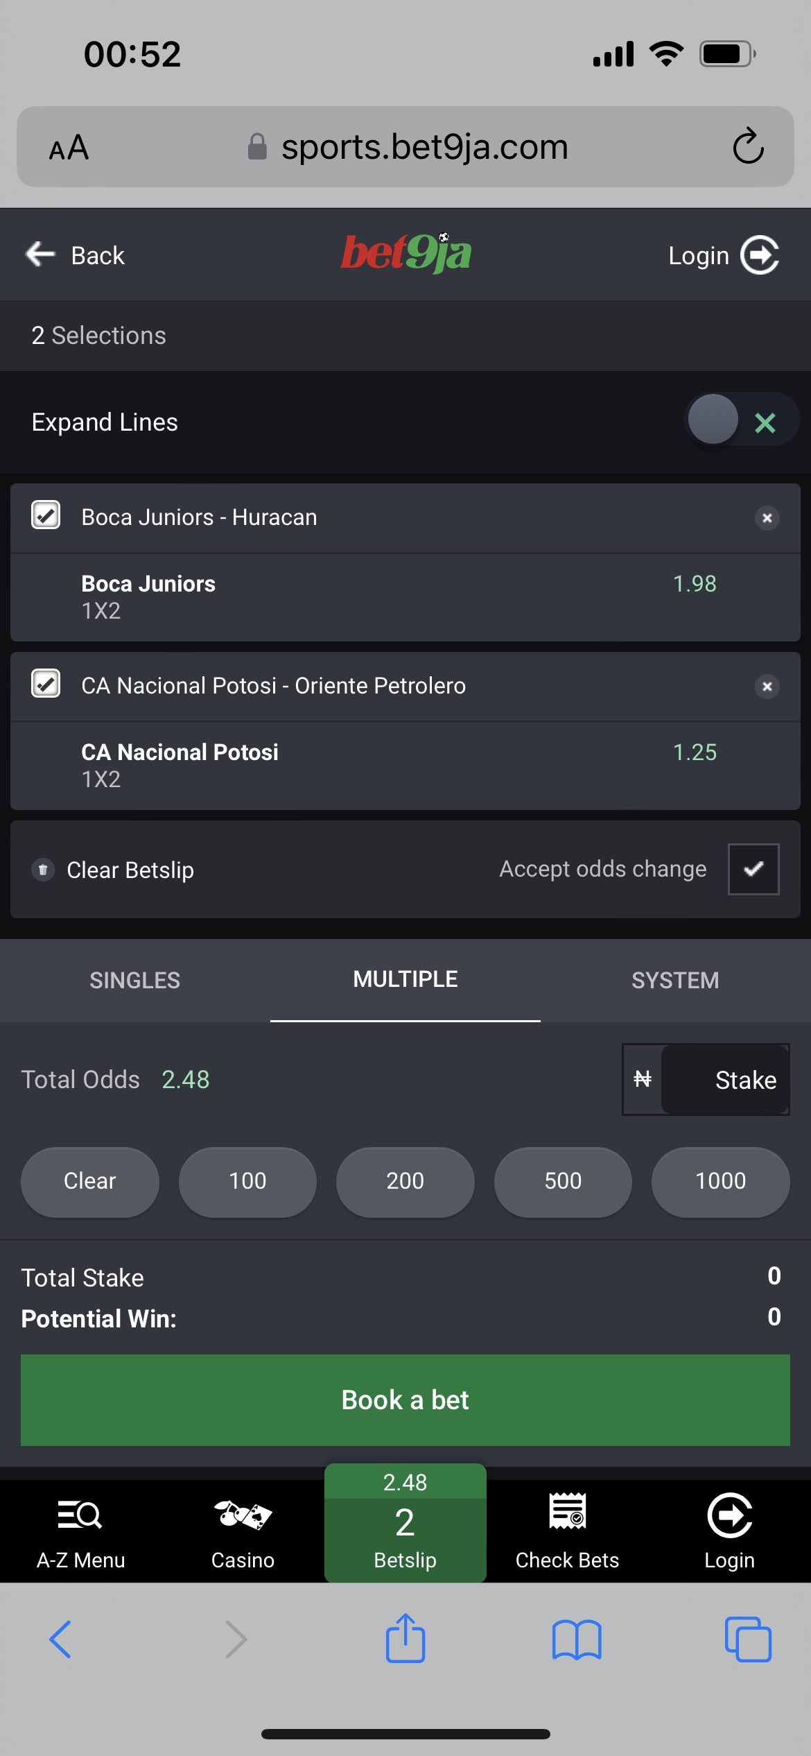This screenshot has width=811, height=1756.
Task: Open the Casino icon
Action: (x=243, y=1516)
